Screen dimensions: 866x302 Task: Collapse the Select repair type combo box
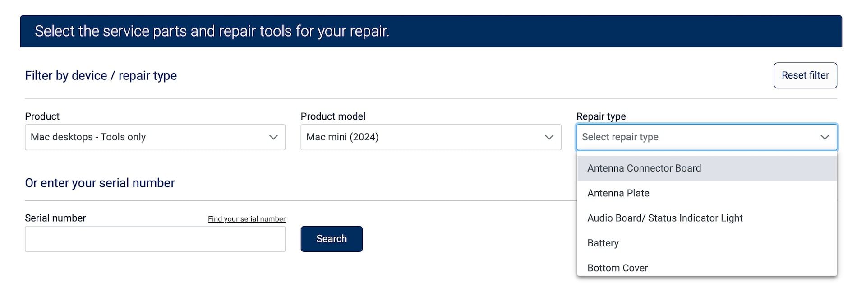pyautogui.click(x=707, y=137)
